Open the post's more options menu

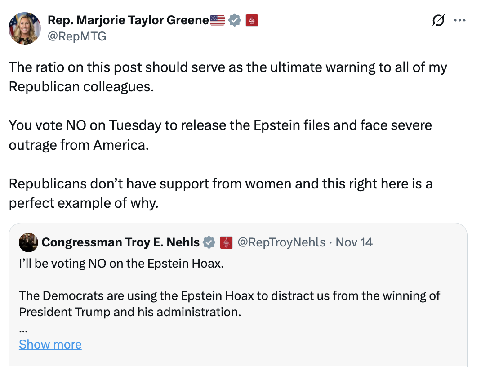(x=460, y=20)
